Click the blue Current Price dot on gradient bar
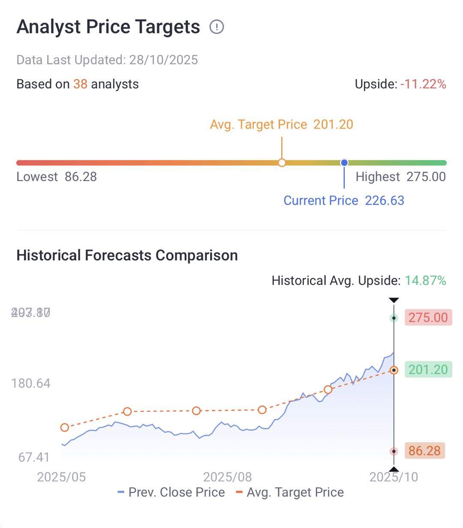Screen dimensions: 463x528 [x=344, y=163]
